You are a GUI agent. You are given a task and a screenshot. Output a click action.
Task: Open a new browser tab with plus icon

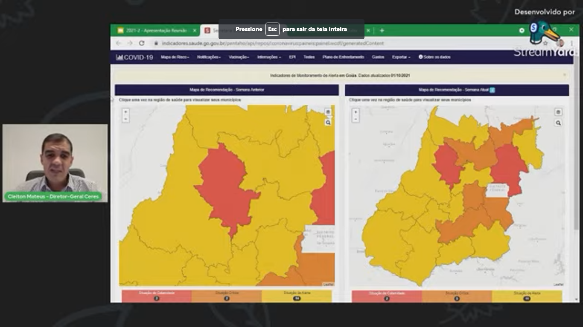pyautogui.click(x=382, y=31)
